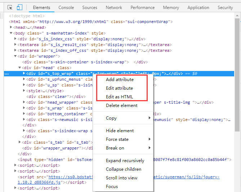Expand the bottom_container div node
Viewport: 241px width, 192px height.
pos(24,113)
